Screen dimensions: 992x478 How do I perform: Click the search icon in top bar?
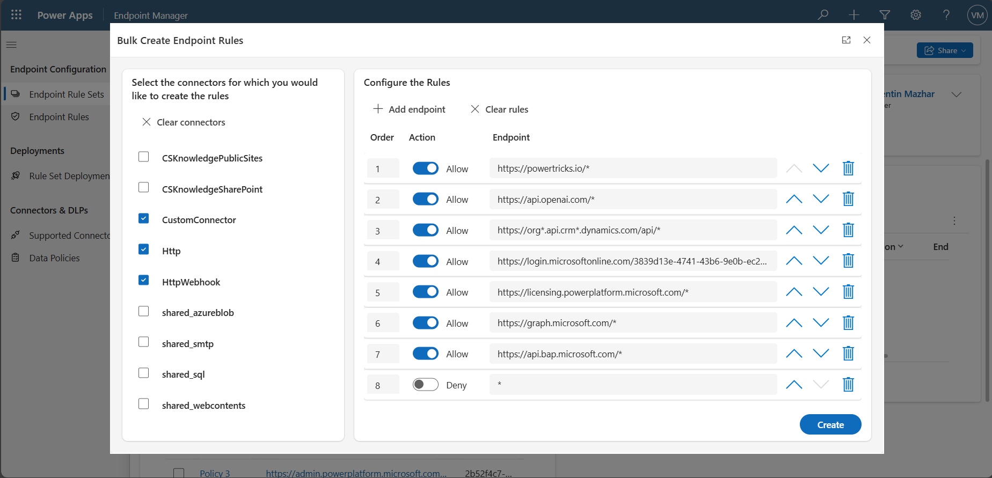coord(823,15)
